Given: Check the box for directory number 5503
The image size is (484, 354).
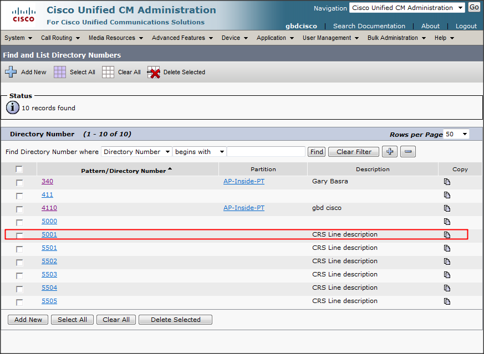Looking at the screenshot, I should click(19, 275).
